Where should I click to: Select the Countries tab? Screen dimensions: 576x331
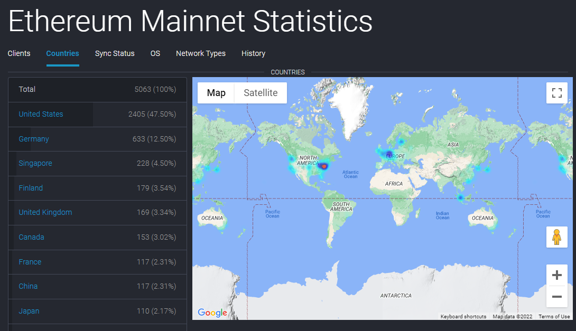[x=62, y=53]
